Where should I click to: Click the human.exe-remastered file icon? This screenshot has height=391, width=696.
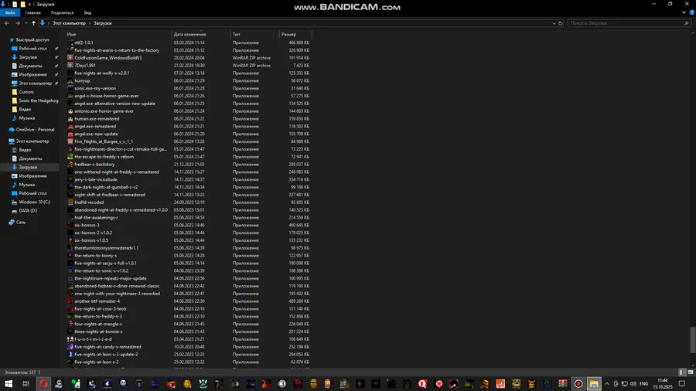click(x=70, y=118)
